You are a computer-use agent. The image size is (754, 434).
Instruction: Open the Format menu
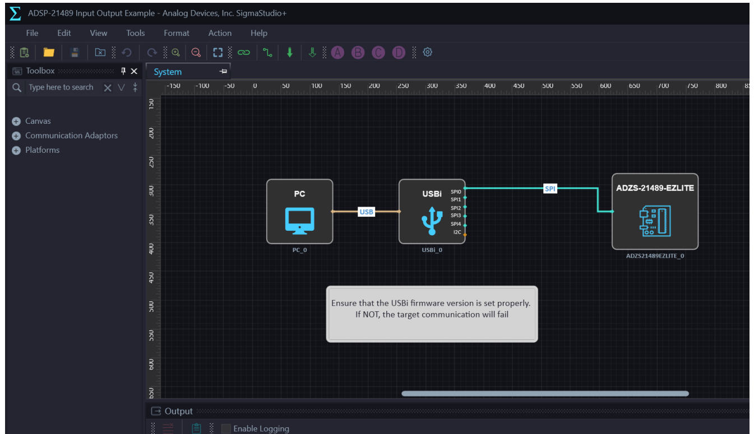[x=177, y=33]
